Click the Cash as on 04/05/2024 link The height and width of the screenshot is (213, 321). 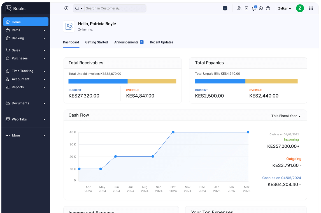click(281, 178)
